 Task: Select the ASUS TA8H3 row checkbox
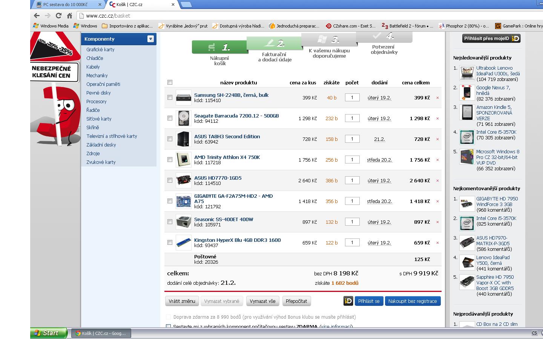click(170, 139)
